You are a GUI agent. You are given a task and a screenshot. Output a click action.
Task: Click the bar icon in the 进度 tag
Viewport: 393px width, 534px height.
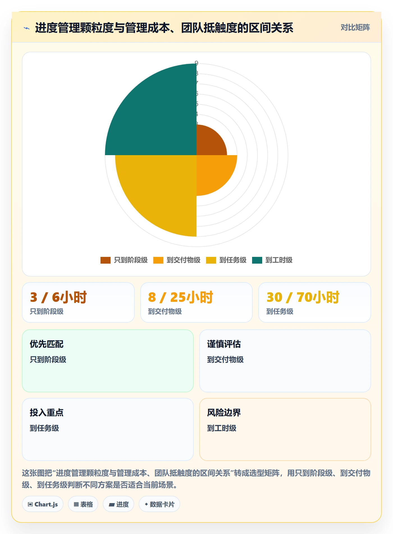[x=112, y=504]
